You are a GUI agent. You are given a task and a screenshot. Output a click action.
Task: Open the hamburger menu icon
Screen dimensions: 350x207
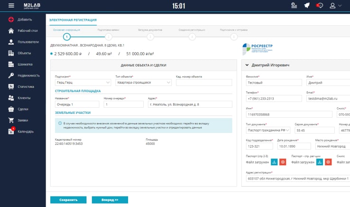11,5
